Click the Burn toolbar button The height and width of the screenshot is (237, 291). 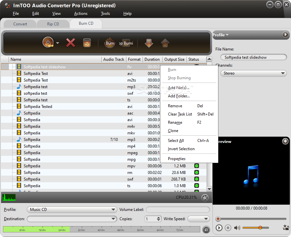pos(110,43)
